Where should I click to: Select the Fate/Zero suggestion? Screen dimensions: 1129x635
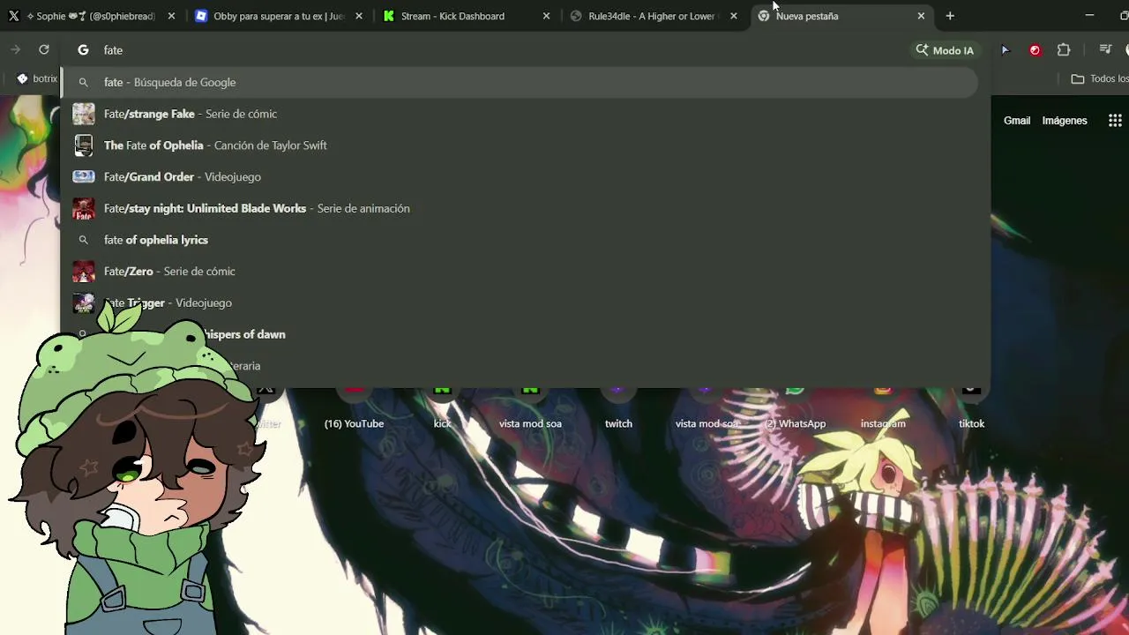tap(520, 271)
